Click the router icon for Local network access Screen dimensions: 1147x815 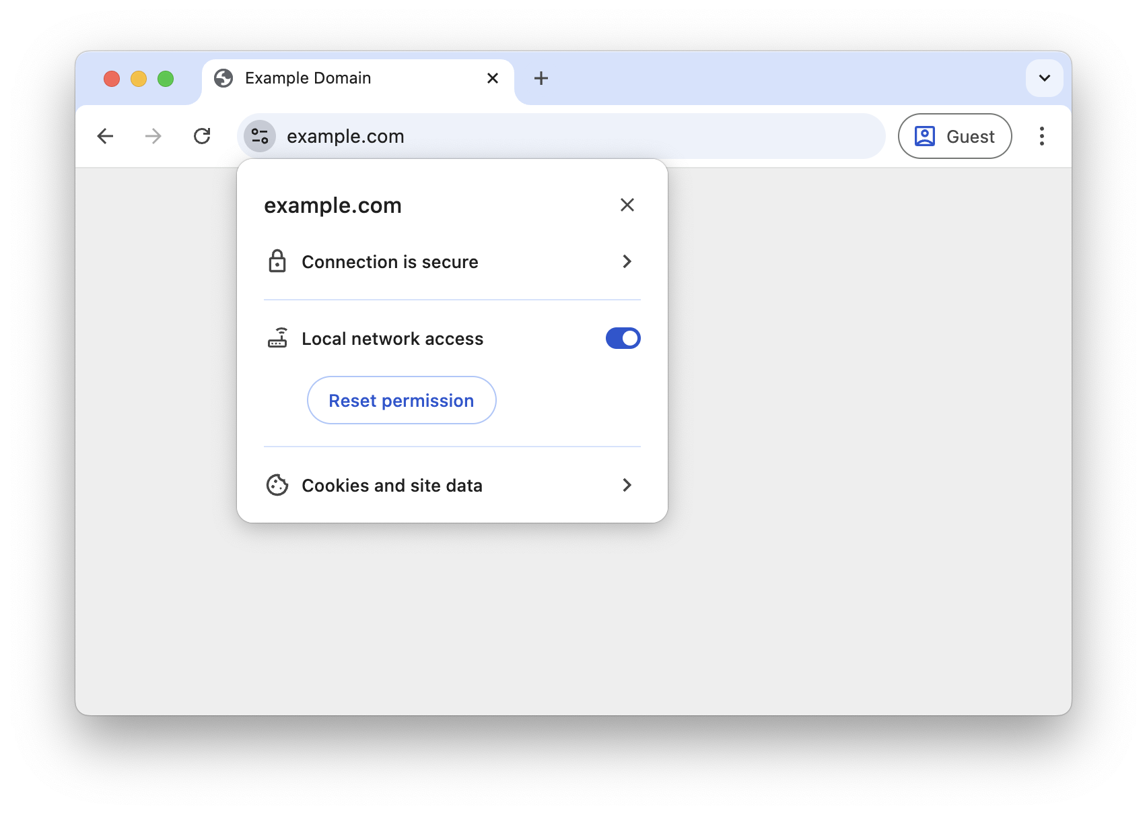tap(277, 338)
